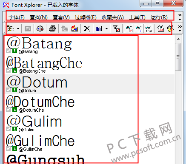Open the tree view toolbar icon

(x=11, y=28)
